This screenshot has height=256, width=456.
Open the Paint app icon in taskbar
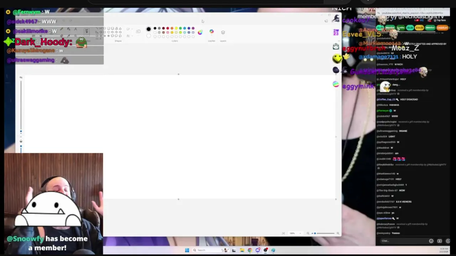(x=273, y=250)
